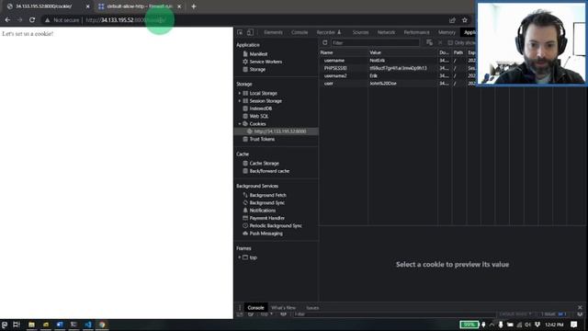Open Visual Studio Code from taskbar
Viewport: 588px width, 331px height.
click(88, 325)
